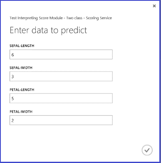Image resolution: width=161 pixels, height=163 pixels.
Task: Close the Enter data to predict dialog
Action: (154, 6)
